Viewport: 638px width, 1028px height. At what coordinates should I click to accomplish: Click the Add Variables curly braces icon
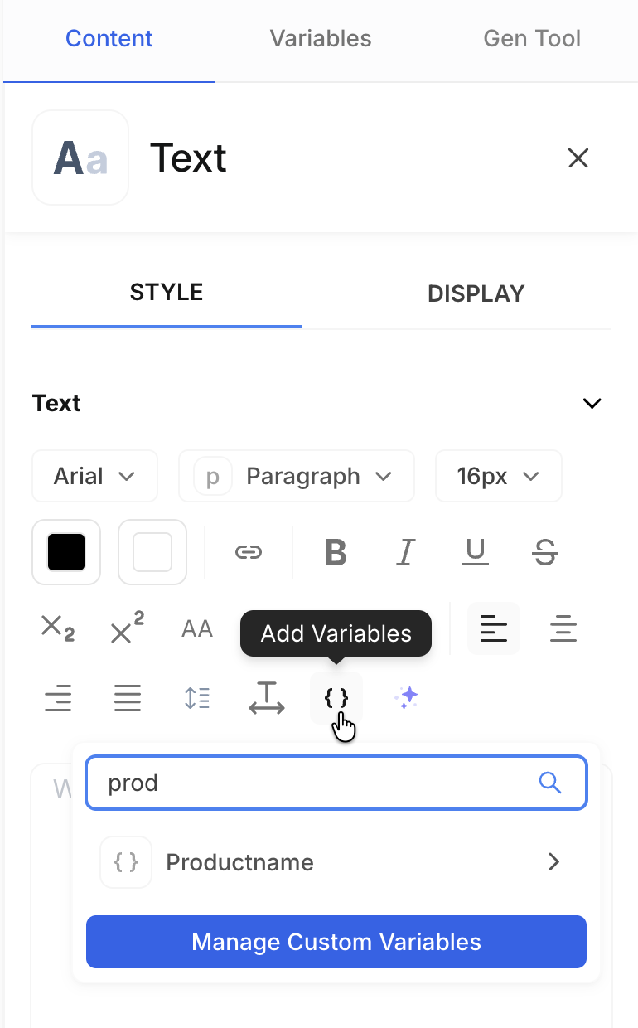pos(336,698)
